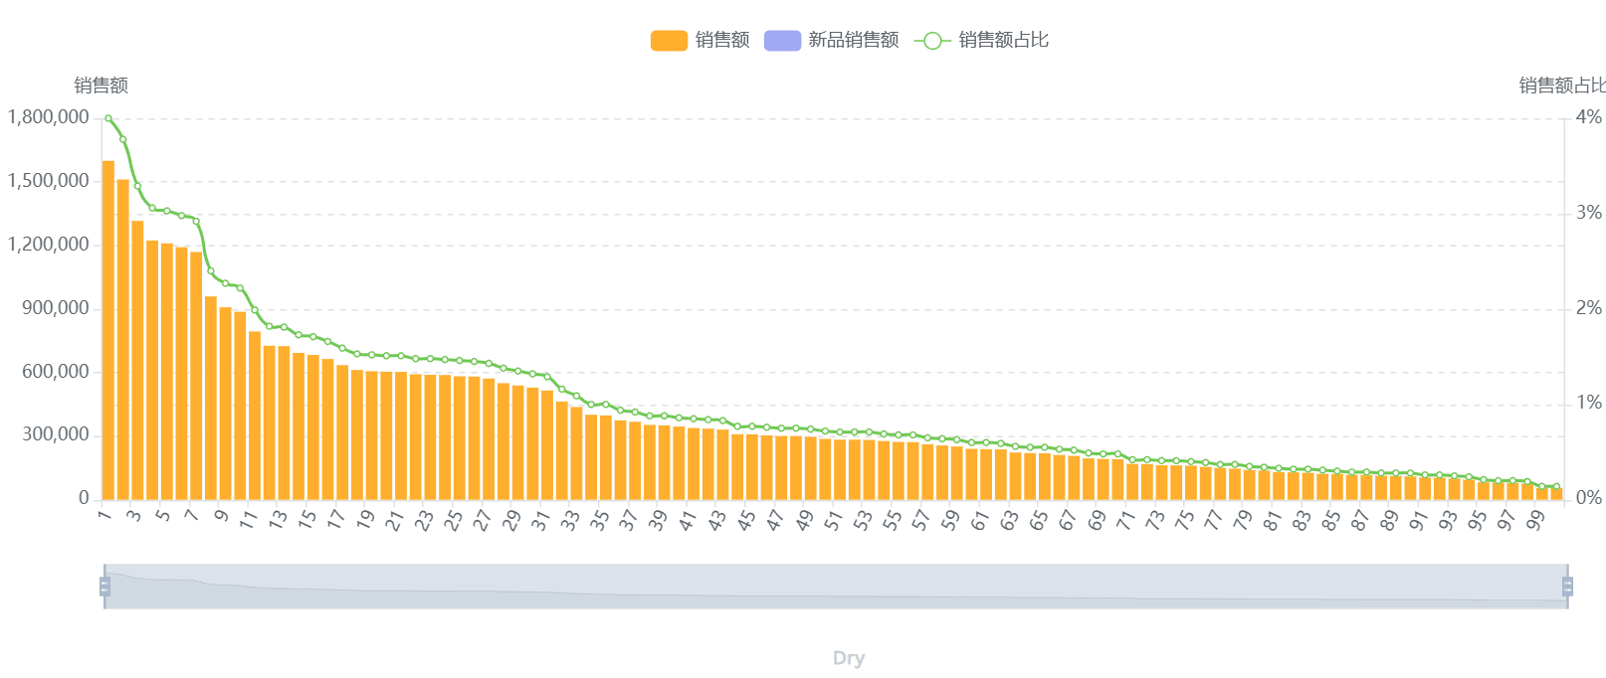Click the orange bar above x-label 3
The height and width of the screenshot is (678, 1606).
tap(137, 358)
